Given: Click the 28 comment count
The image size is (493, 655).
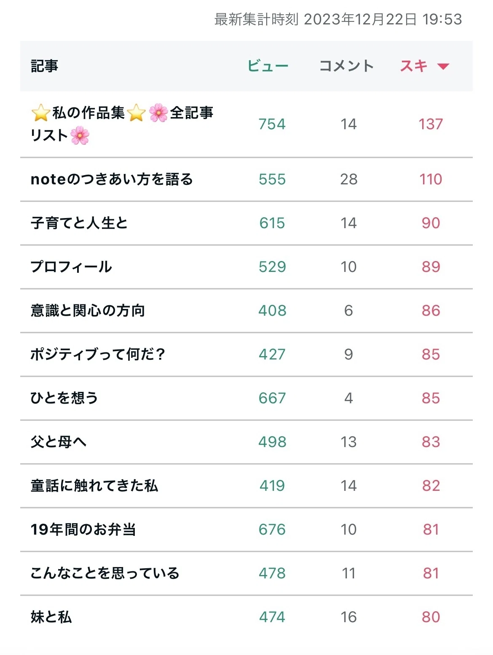Looking at the screenshot, I should click(x=349, y=179).
